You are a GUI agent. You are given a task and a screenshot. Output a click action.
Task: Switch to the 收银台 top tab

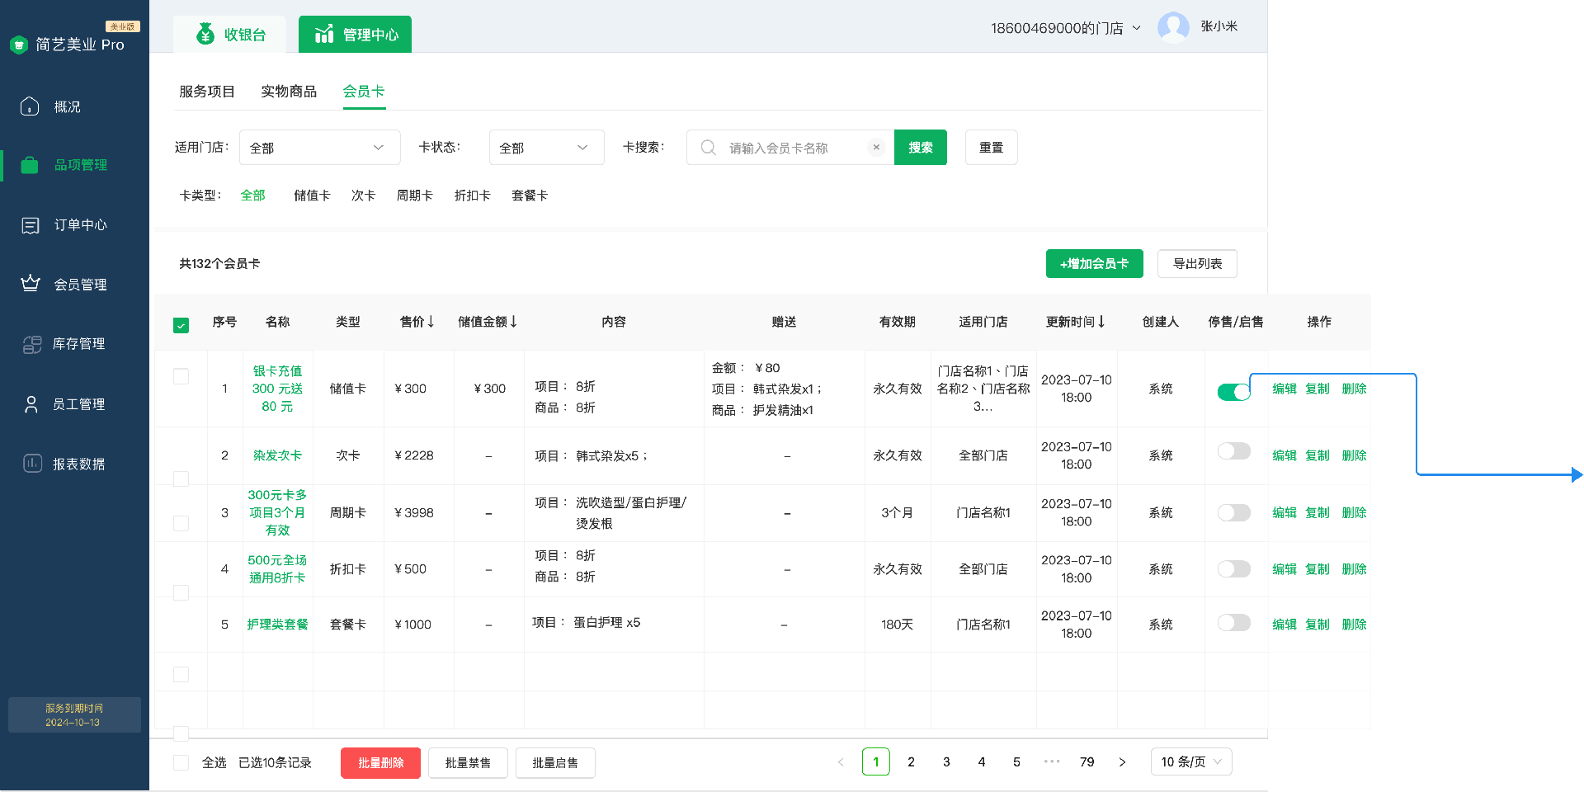(230, 35)
